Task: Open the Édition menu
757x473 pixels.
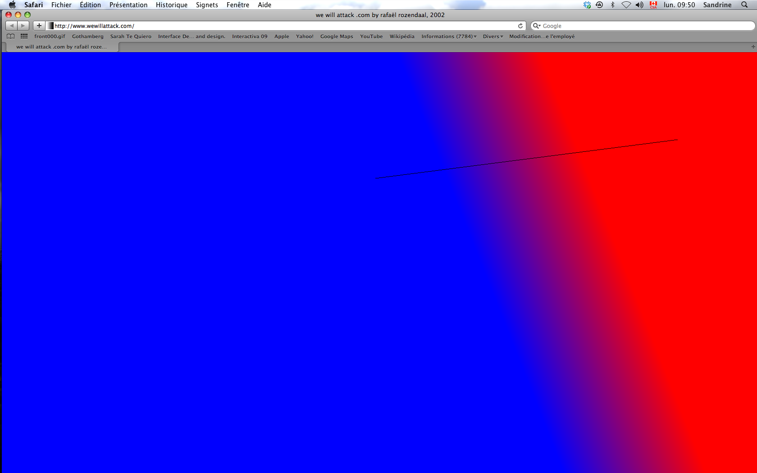Action: tap(91, 5)
